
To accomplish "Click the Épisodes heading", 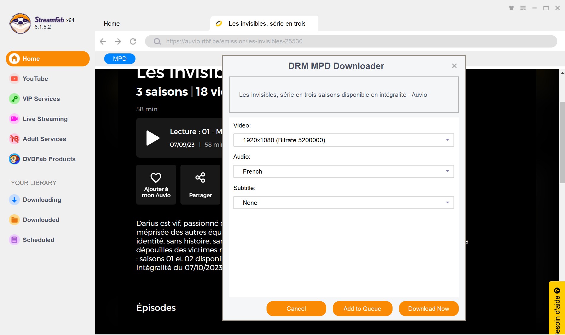I will point(156,308).
